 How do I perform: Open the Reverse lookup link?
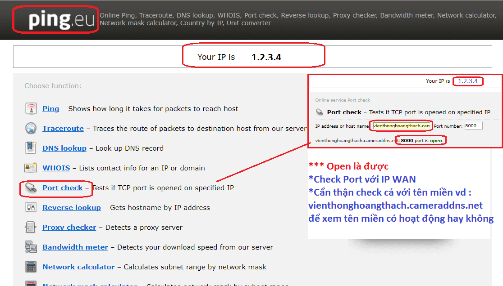(72, 208)
